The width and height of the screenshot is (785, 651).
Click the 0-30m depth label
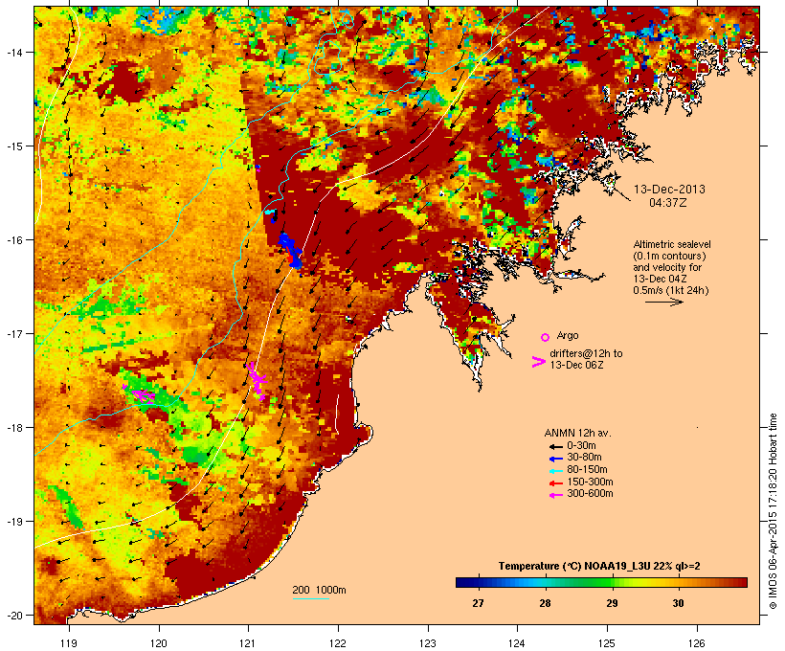(x=581, y=446)
